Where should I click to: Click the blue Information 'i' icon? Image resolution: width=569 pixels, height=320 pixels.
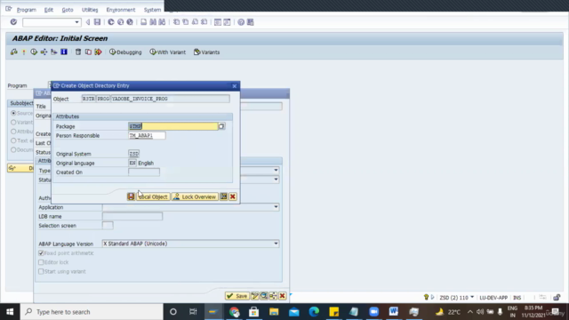click(x=64, y=52)
